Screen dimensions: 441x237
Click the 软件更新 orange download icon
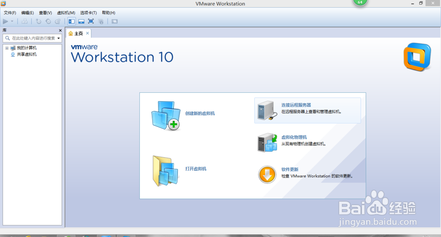267,175
